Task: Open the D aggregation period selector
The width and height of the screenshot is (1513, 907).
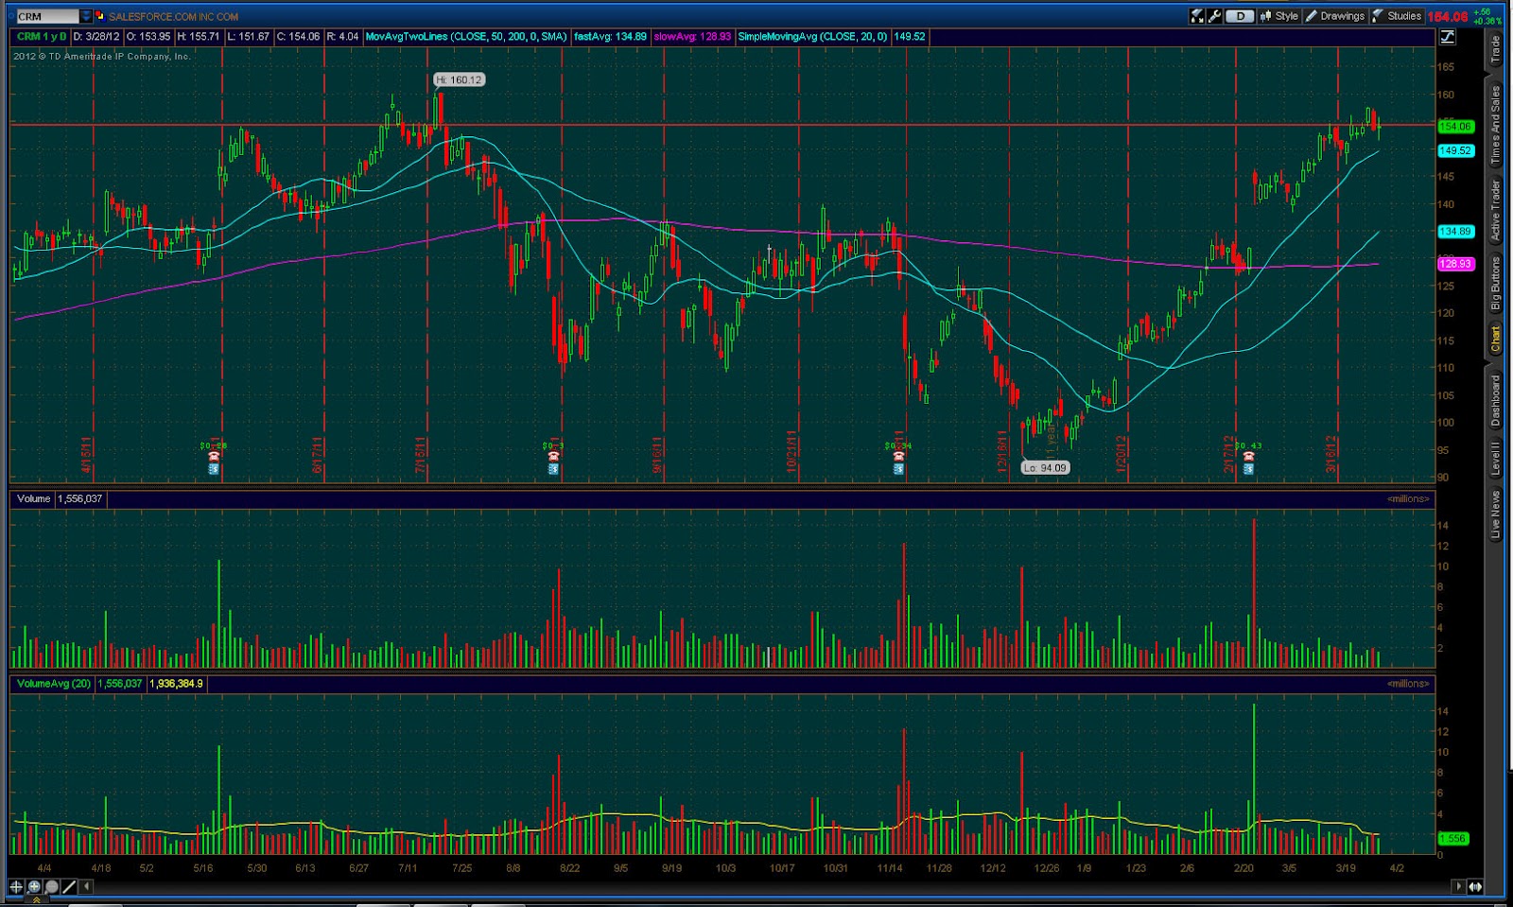Action: point(1240,16)
